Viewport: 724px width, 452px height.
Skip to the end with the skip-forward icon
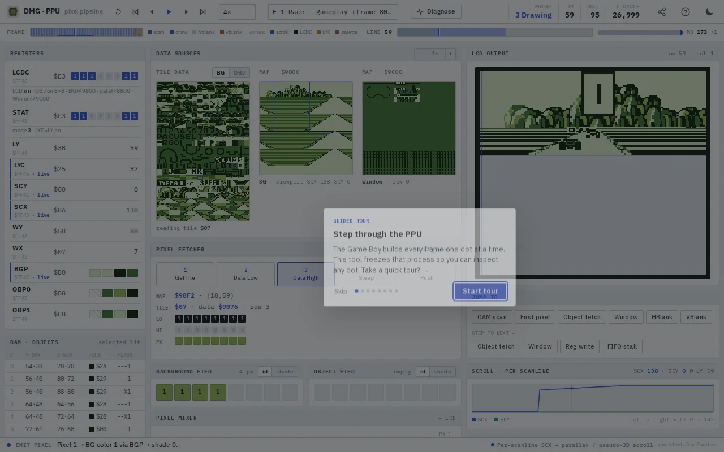click(x=203, y=11)
